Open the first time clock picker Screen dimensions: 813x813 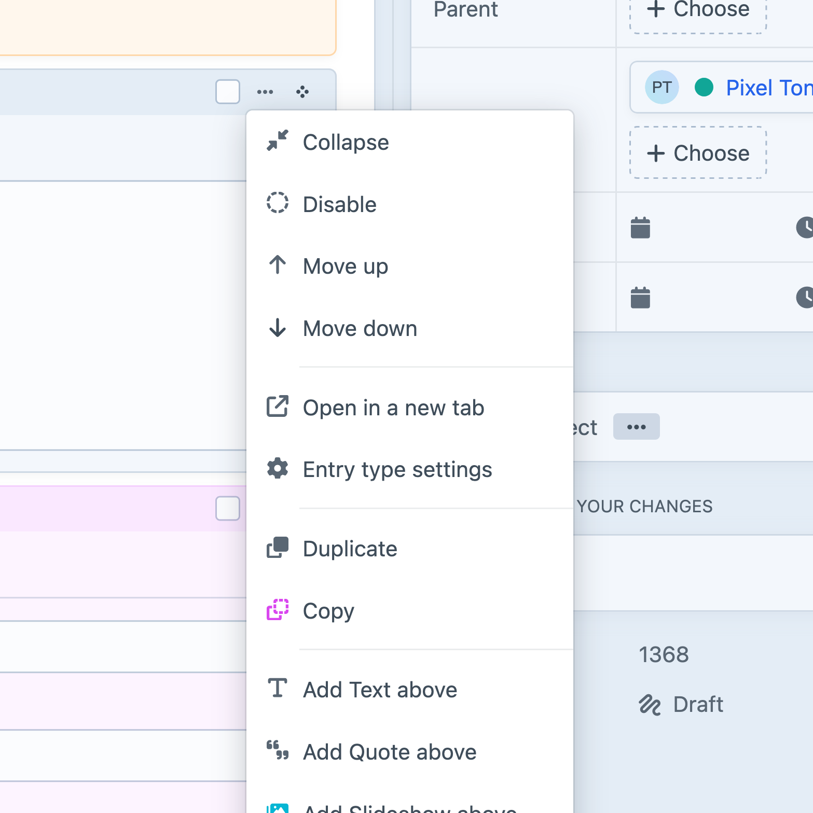tap(805, 227)
